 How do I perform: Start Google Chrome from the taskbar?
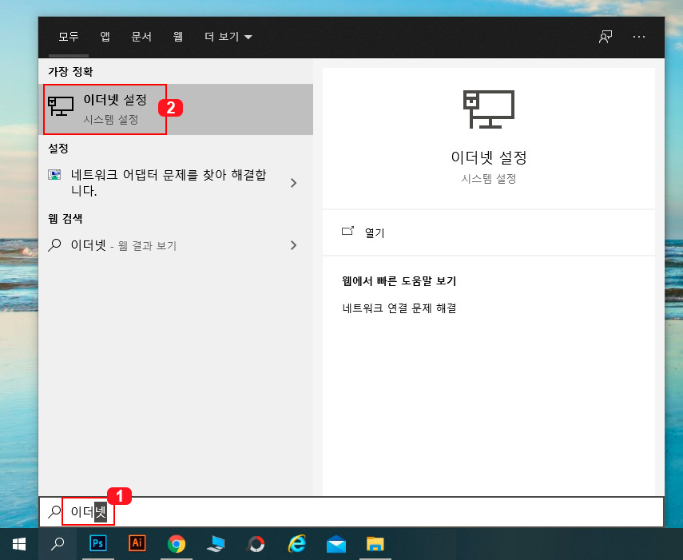[177, 543]
